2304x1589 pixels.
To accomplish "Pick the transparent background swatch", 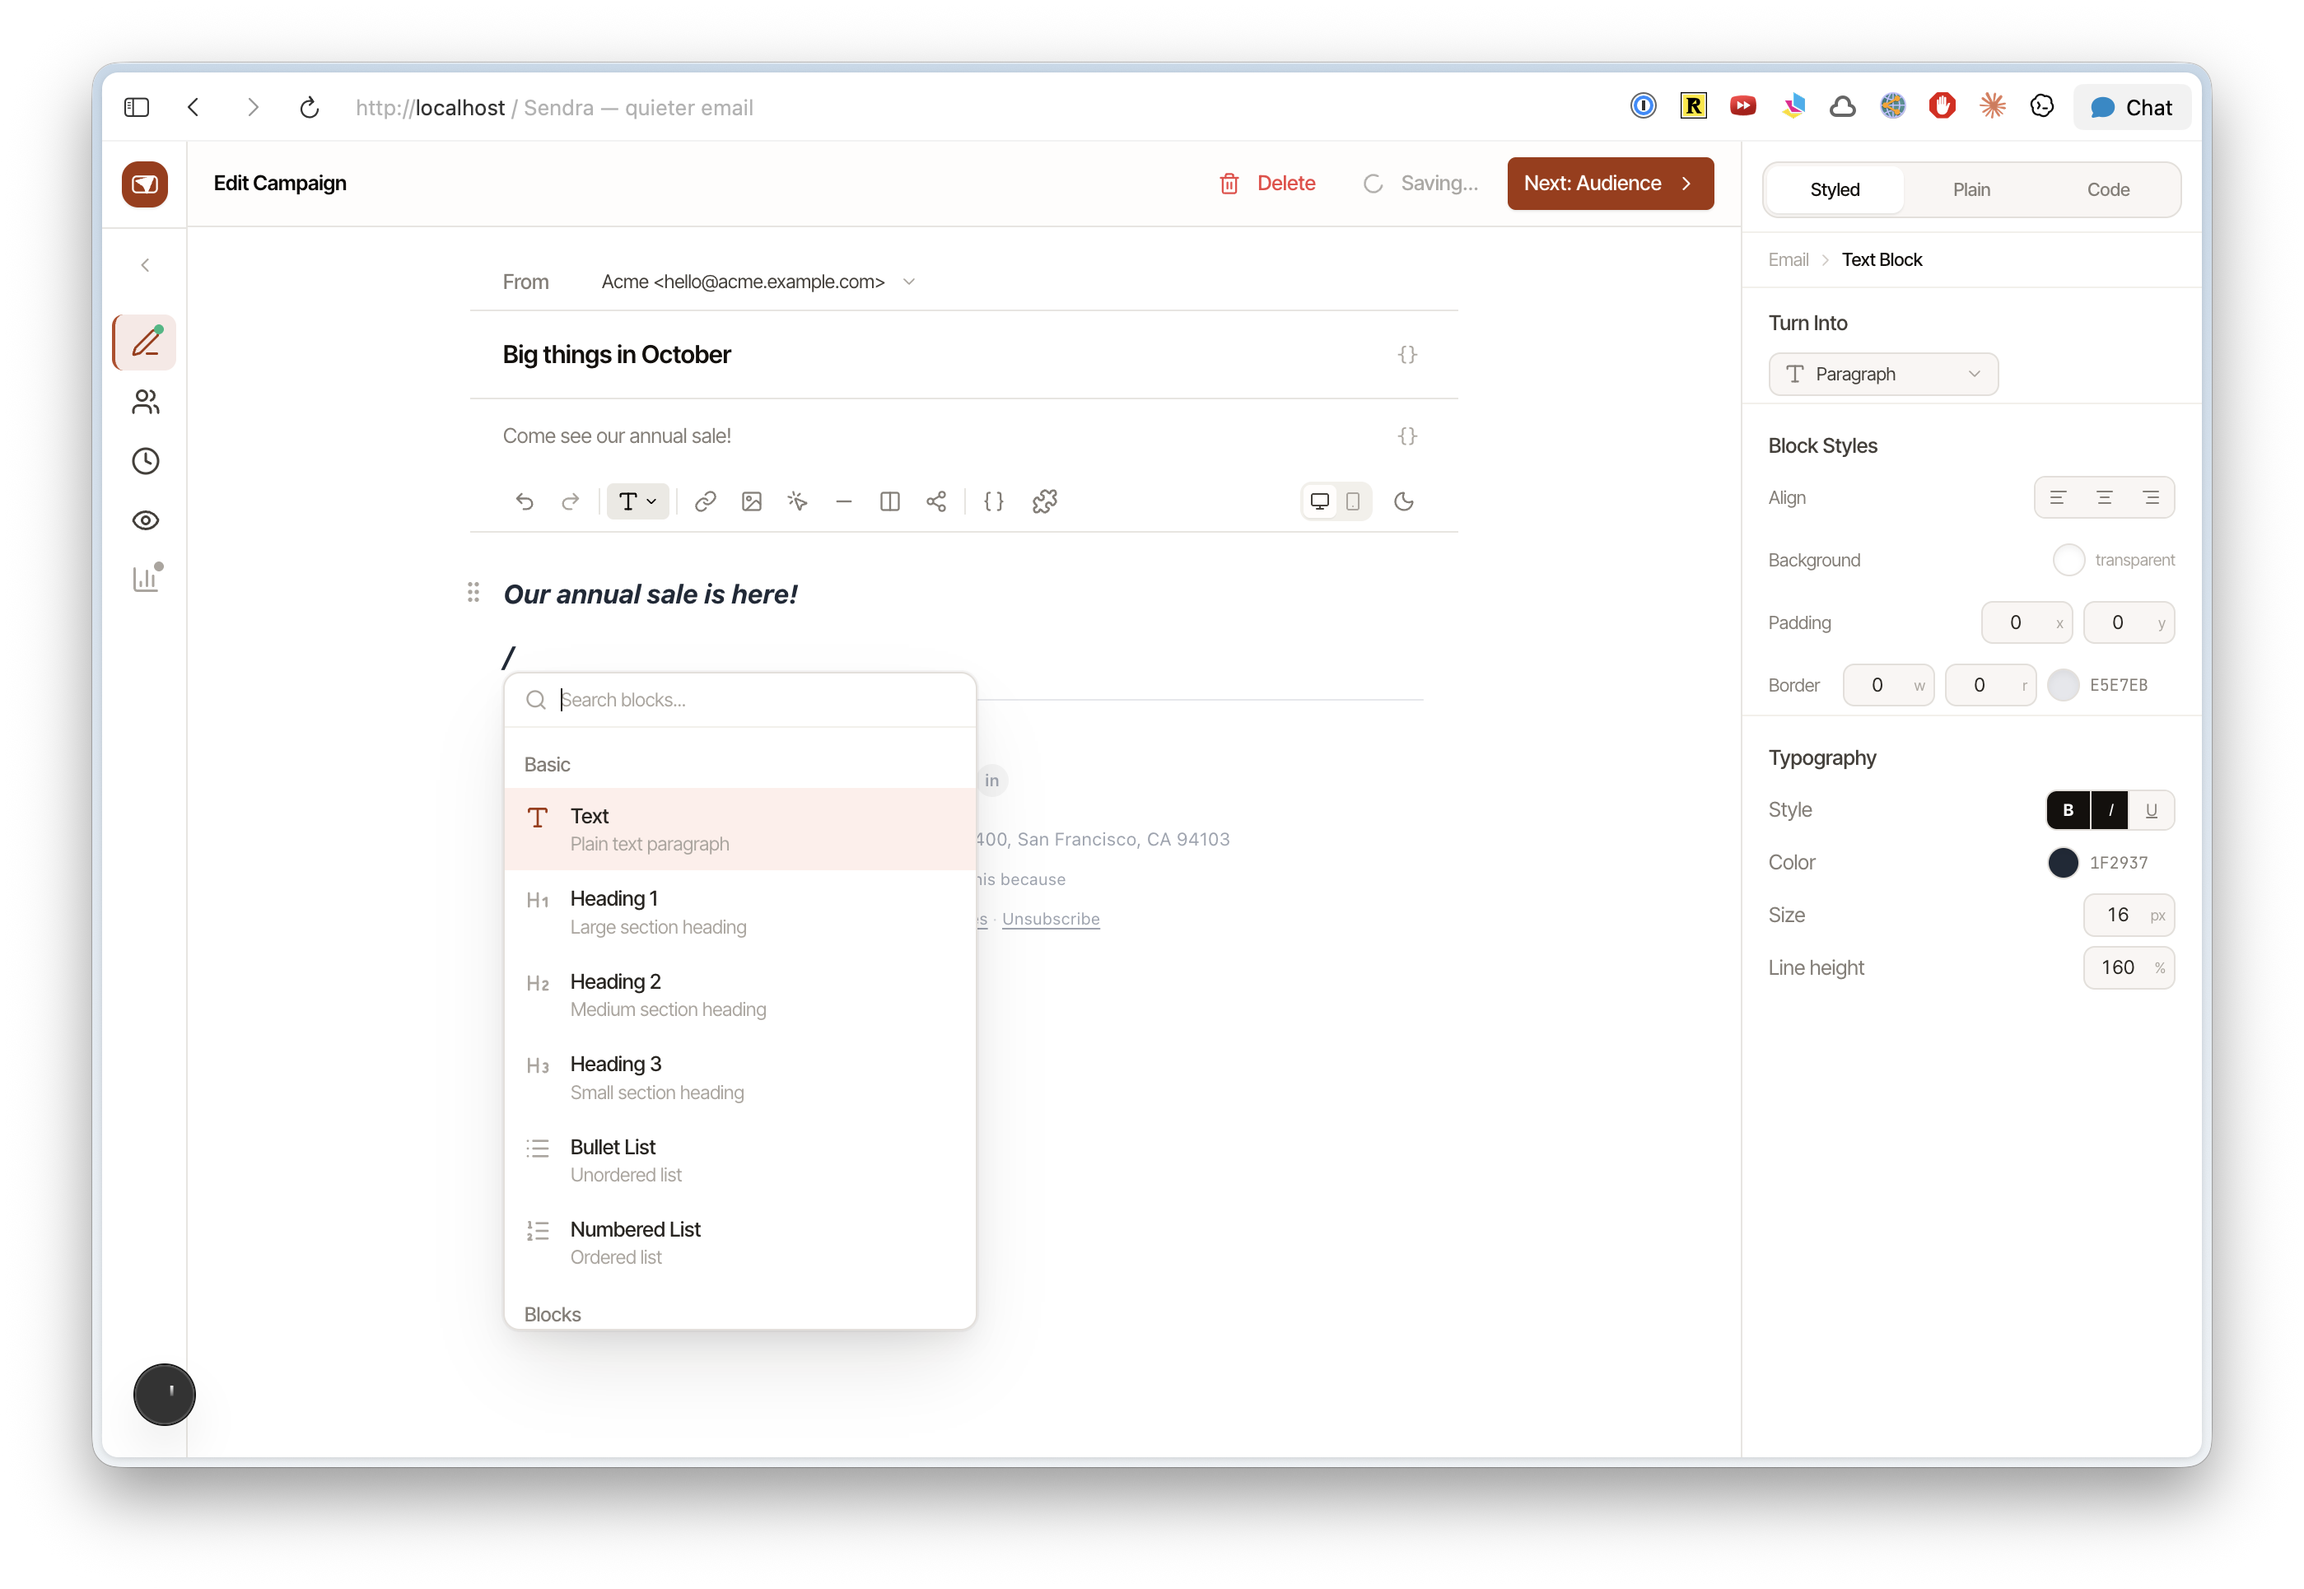I will coord(2068,560).
